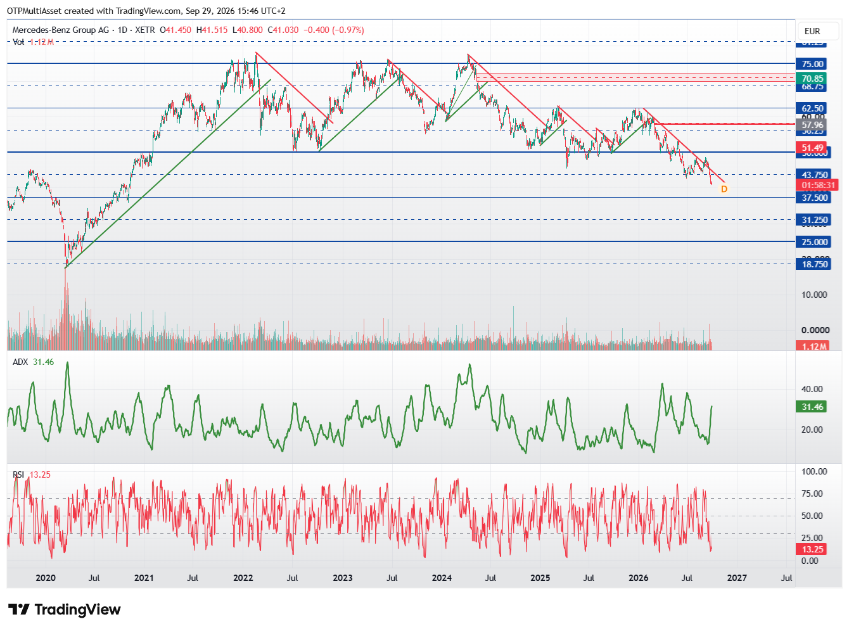Image resolution: width=849 pixels, height=631 pixels.
Task: Click the 0.0000 price scale value
Action: [815, 330]
